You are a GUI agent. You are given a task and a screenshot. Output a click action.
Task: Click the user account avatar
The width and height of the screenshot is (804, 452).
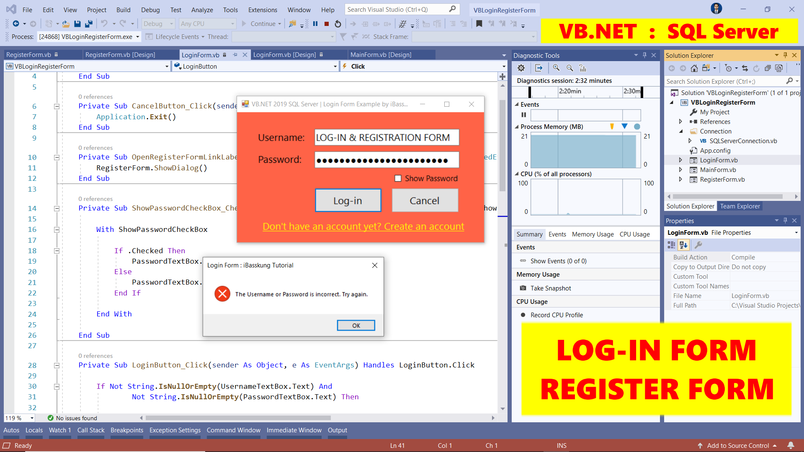click(716, 8)
